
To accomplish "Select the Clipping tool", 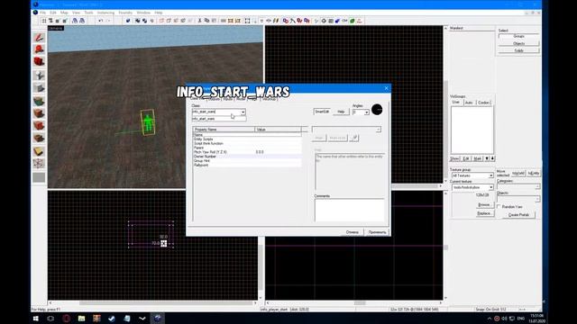I will pos(39,151).
